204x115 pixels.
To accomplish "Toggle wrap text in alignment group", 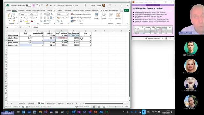I will tap(52, 14).
